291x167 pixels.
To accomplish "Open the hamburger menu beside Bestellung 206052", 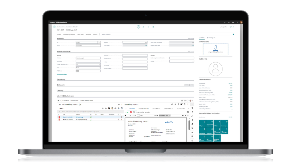I will click(x=60, y=105).
